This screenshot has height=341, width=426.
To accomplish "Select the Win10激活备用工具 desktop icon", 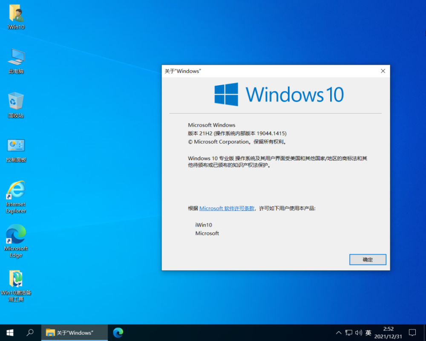I will (16, 286).
